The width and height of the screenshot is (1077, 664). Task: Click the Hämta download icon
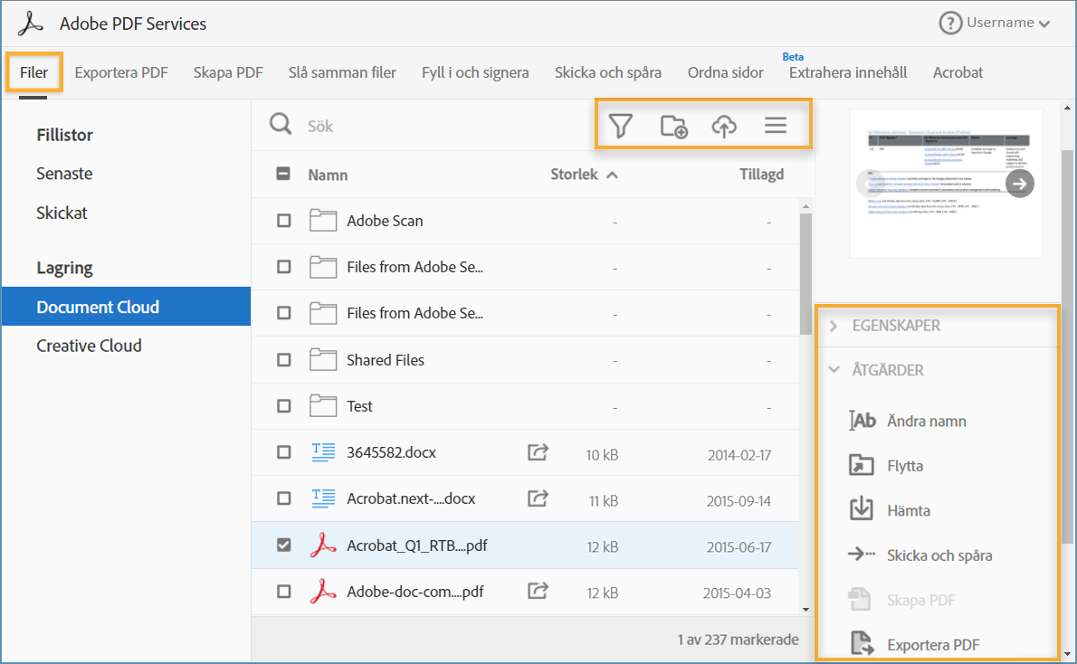pyautogui.click(x=862, y=509)
